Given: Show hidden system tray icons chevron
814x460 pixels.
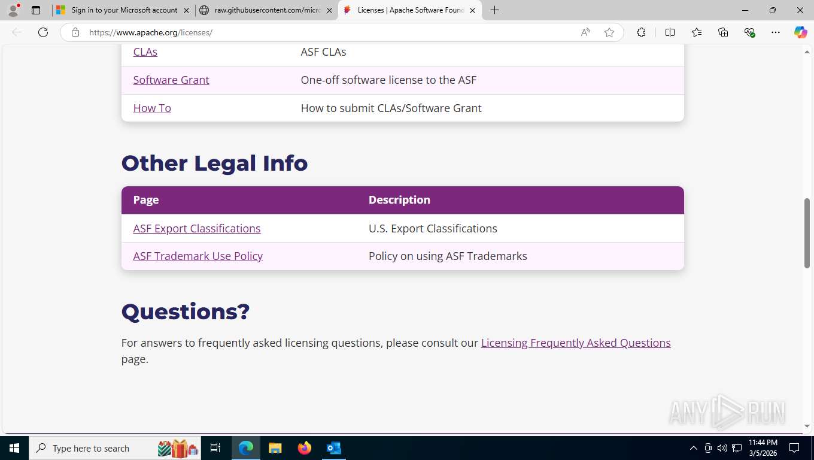Looking at the screenshot, I should [693, 448].
